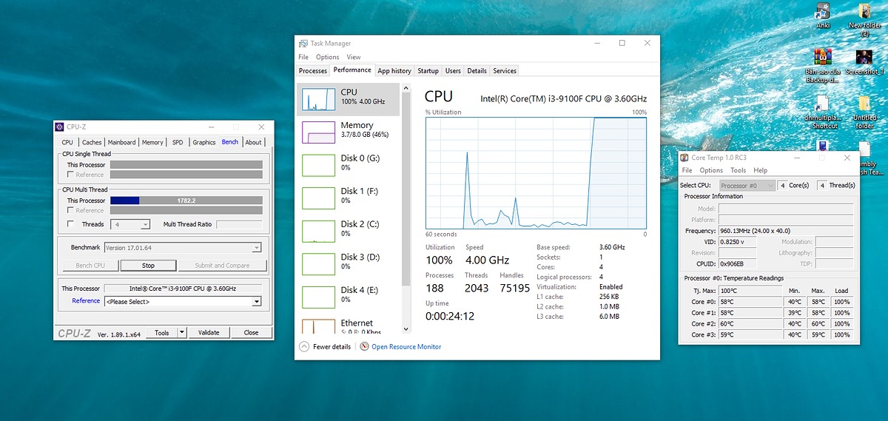
Task: Click the Resource Monitor icon in Task Manager
Action: (364, 346)
